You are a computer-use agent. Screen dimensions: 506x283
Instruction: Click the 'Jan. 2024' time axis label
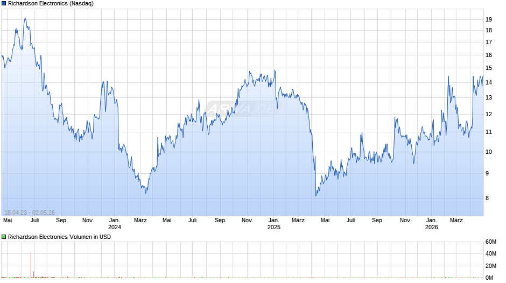(x=114, y=224)
